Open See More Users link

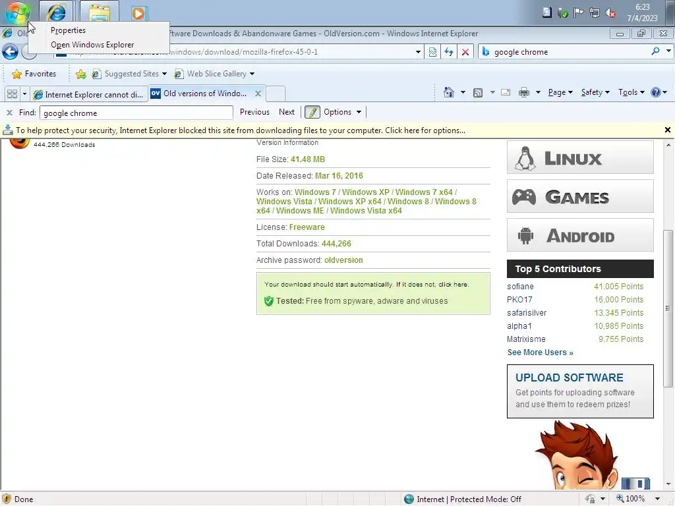pos(541,352)
